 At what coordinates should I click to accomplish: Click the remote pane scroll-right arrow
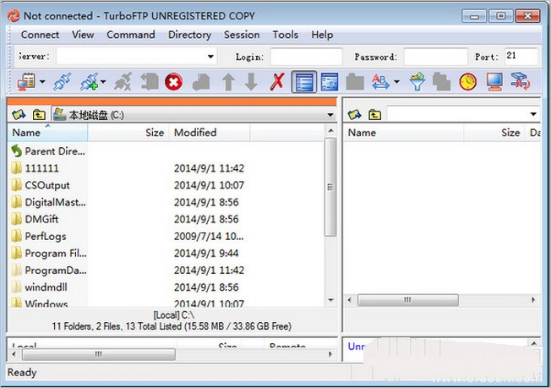coord(533,300)
